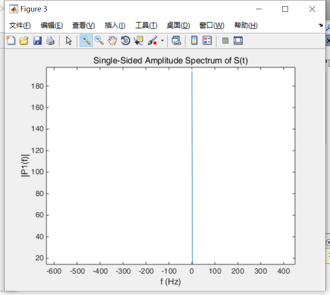Open the 工具(T) menu
This screenshot has height=295, width=330.
[x=146, y=25]
